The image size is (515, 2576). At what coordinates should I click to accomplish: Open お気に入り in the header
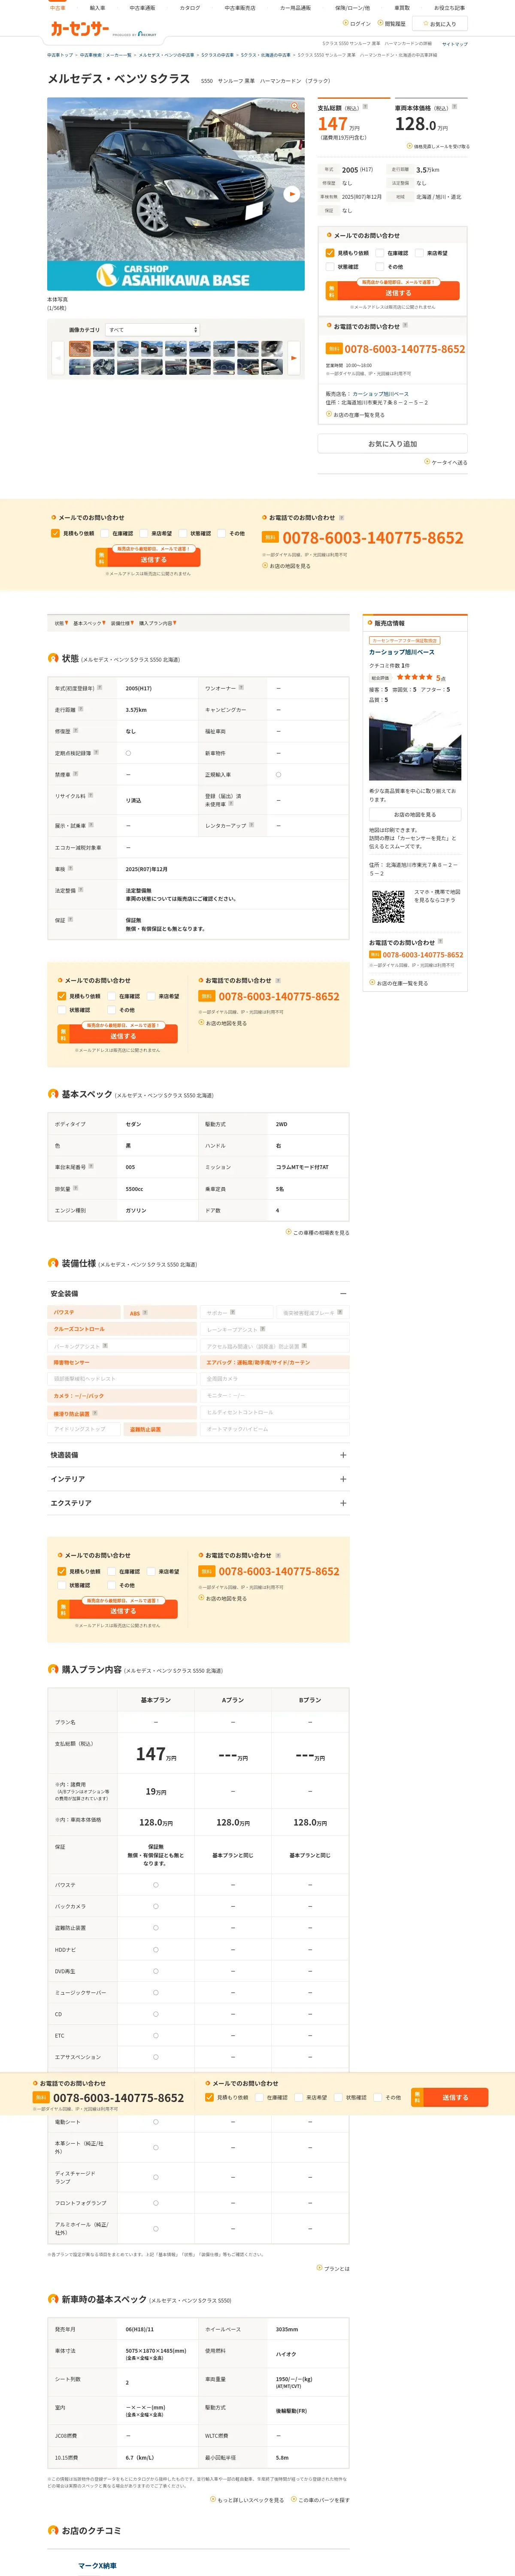(440, 24)
